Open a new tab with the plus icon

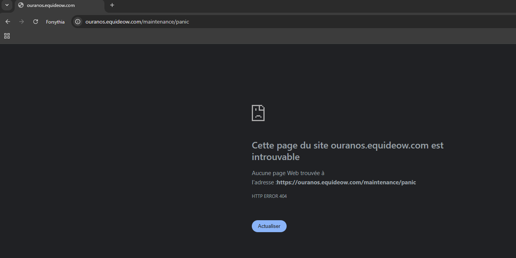(112, 5)
